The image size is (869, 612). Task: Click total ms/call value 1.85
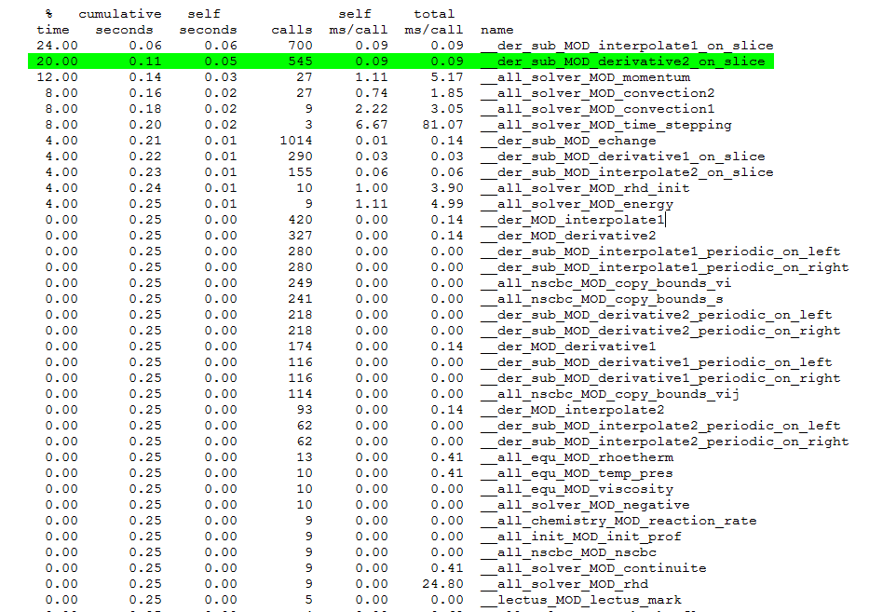pos(447,93)
